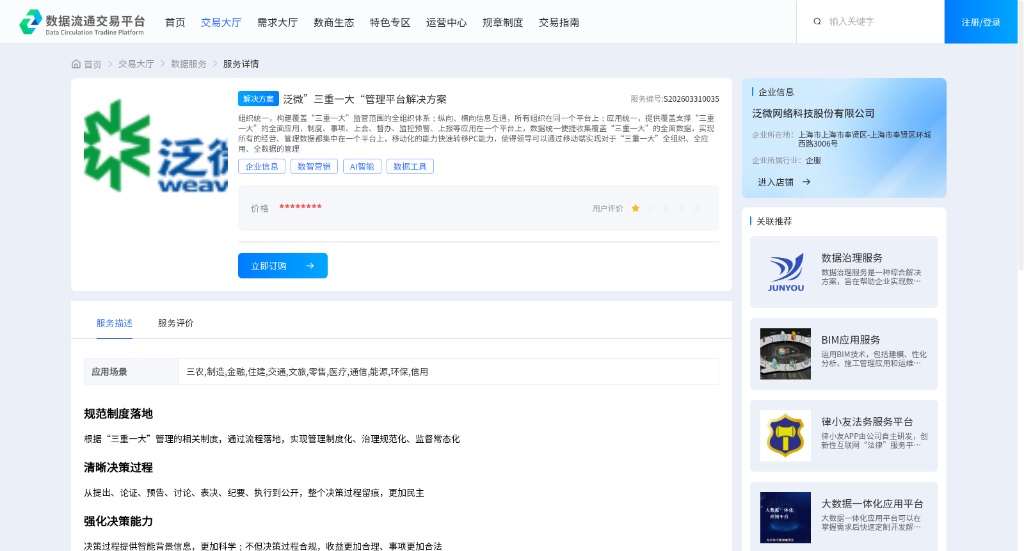Click the 规范制度落地 heading

(x=118, y=414)
